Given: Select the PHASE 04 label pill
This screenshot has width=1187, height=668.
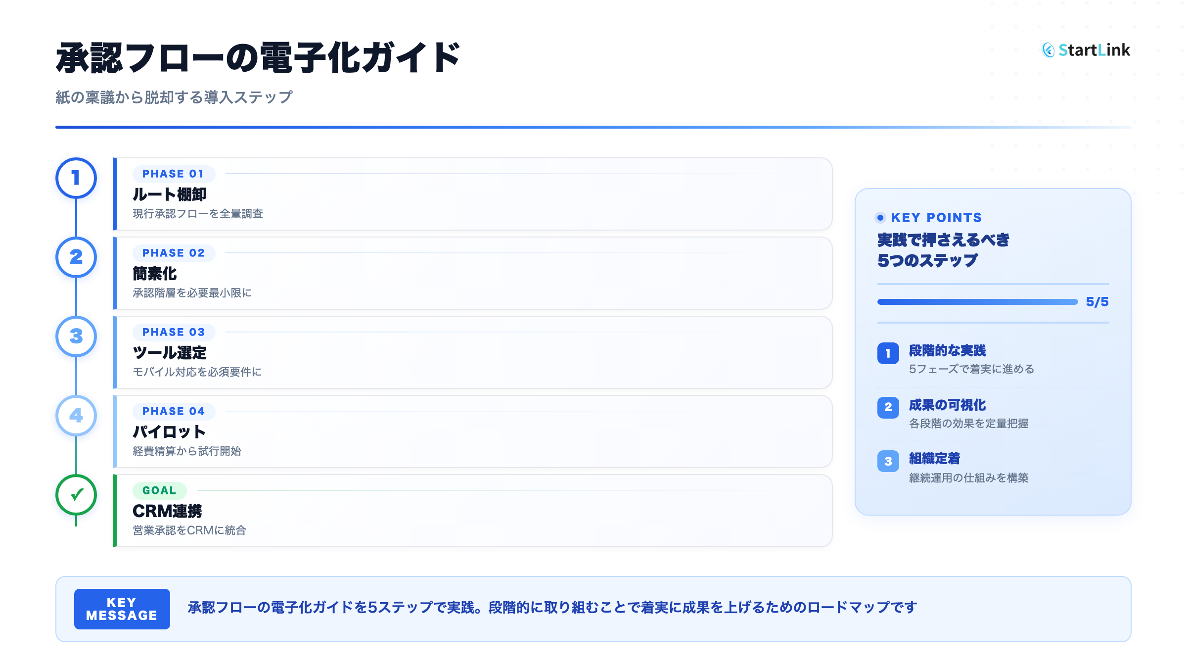Looking at the screenshot, I should 173,411.
